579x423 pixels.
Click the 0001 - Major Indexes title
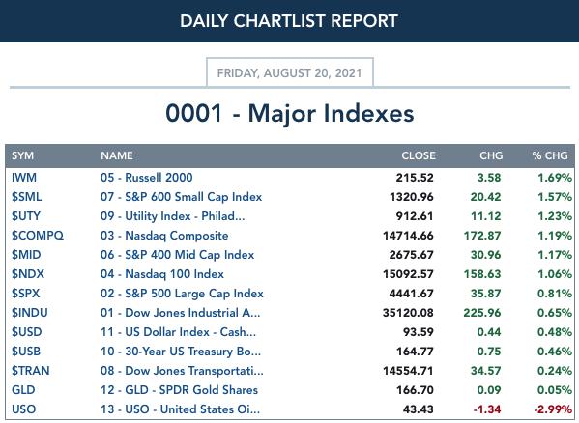(290, 113)
